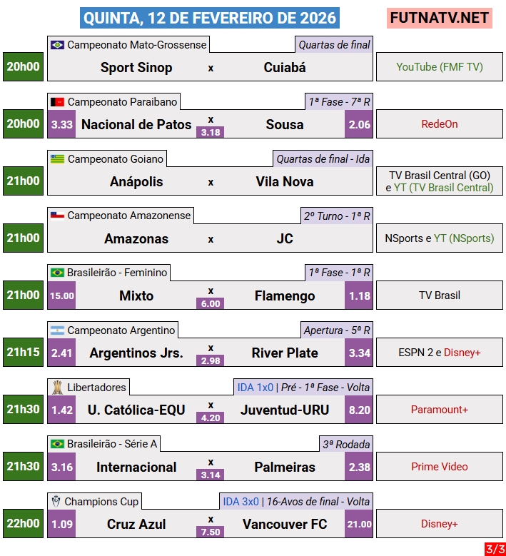
Task: Click the Libertadores trophy icon
Action: coord(57,387)
